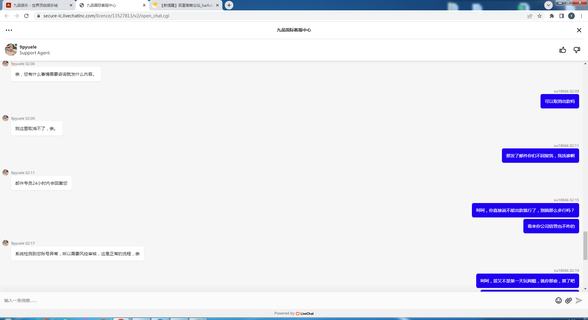This screenshot has width=588, height=320.
Task: Bookmark this page with the star icon
Action: click(x=540, y=16)
